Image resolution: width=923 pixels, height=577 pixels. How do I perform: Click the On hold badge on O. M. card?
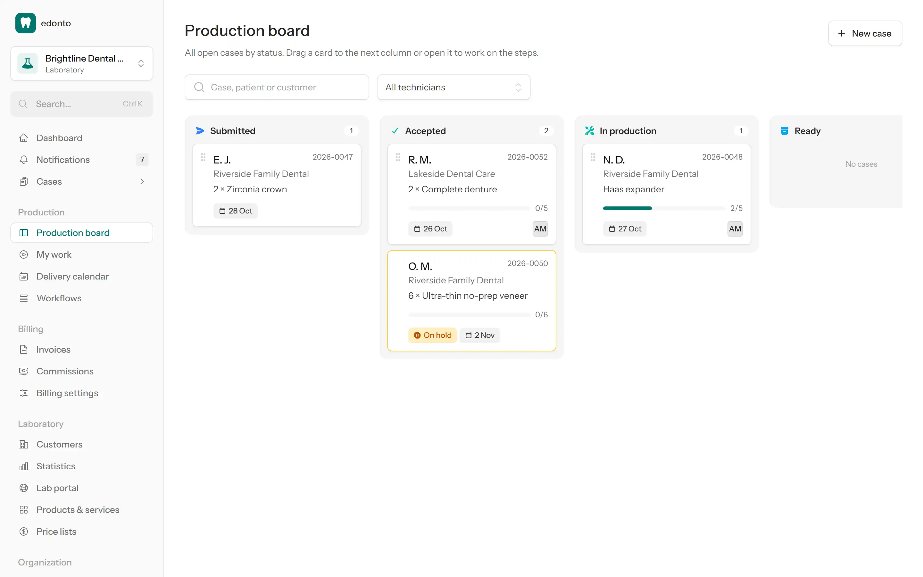click(x=432, y=335)
